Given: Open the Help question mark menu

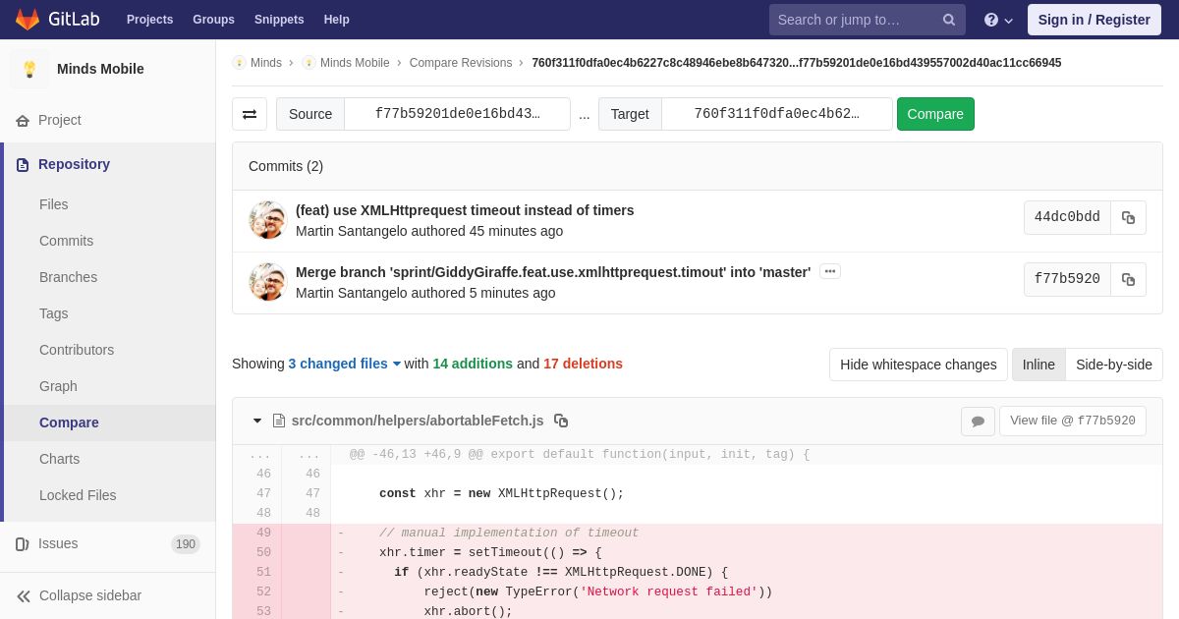Looking at the screenshot, I should point(998,20).
